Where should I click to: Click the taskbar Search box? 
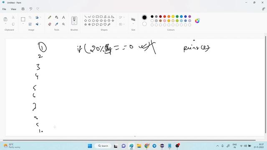pyautogui.click(x=103, y=146)
